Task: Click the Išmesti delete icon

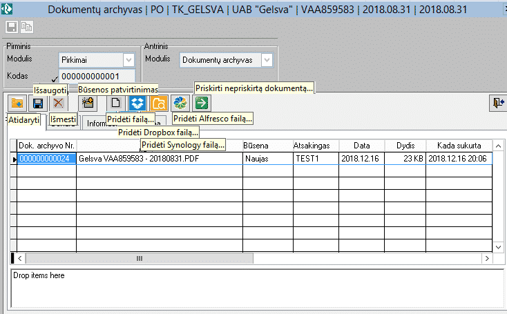Action: pyautogui.click(x=59, y=103)
